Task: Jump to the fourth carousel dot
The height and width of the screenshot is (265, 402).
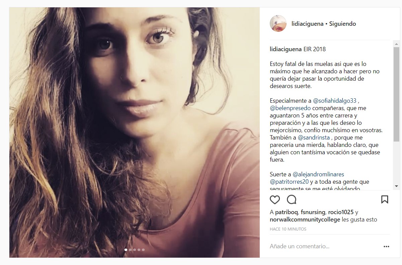Action: (139, 250)
